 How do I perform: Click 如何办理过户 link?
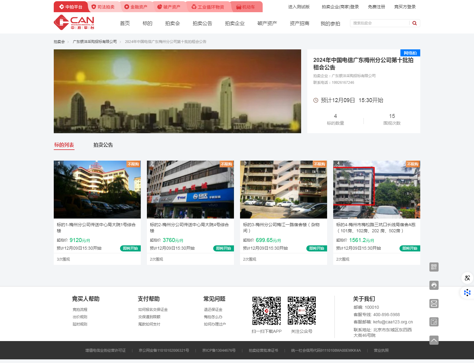(215, 324)
